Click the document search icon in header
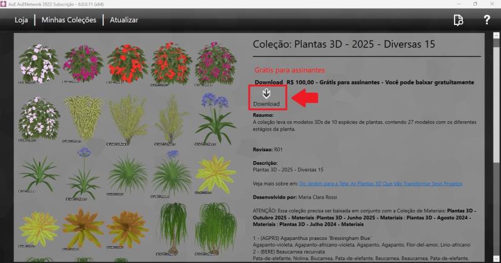 click(458, 20)
